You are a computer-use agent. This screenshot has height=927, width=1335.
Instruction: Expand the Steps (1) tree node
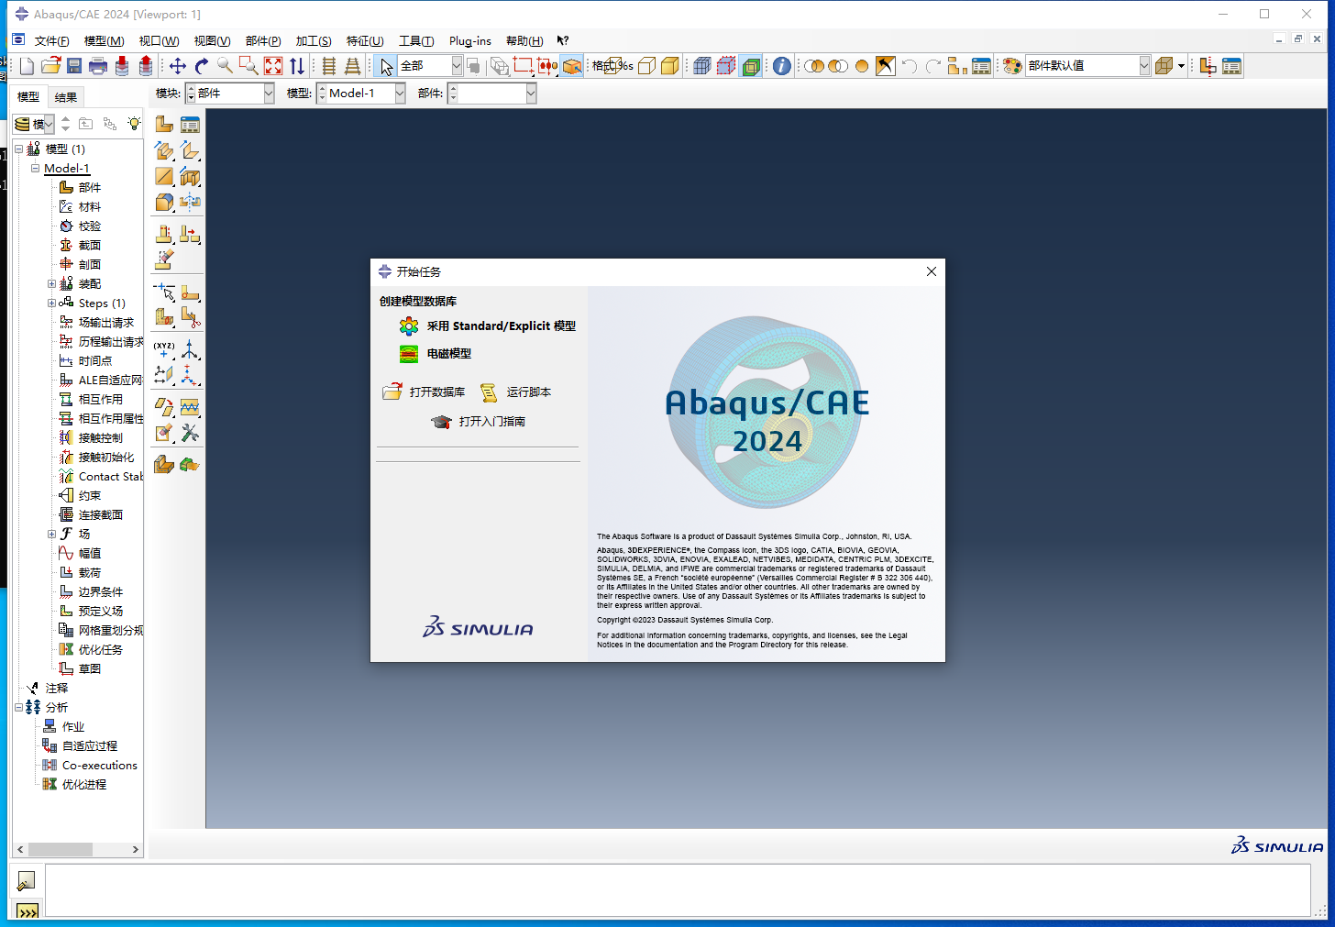(52, 303)
